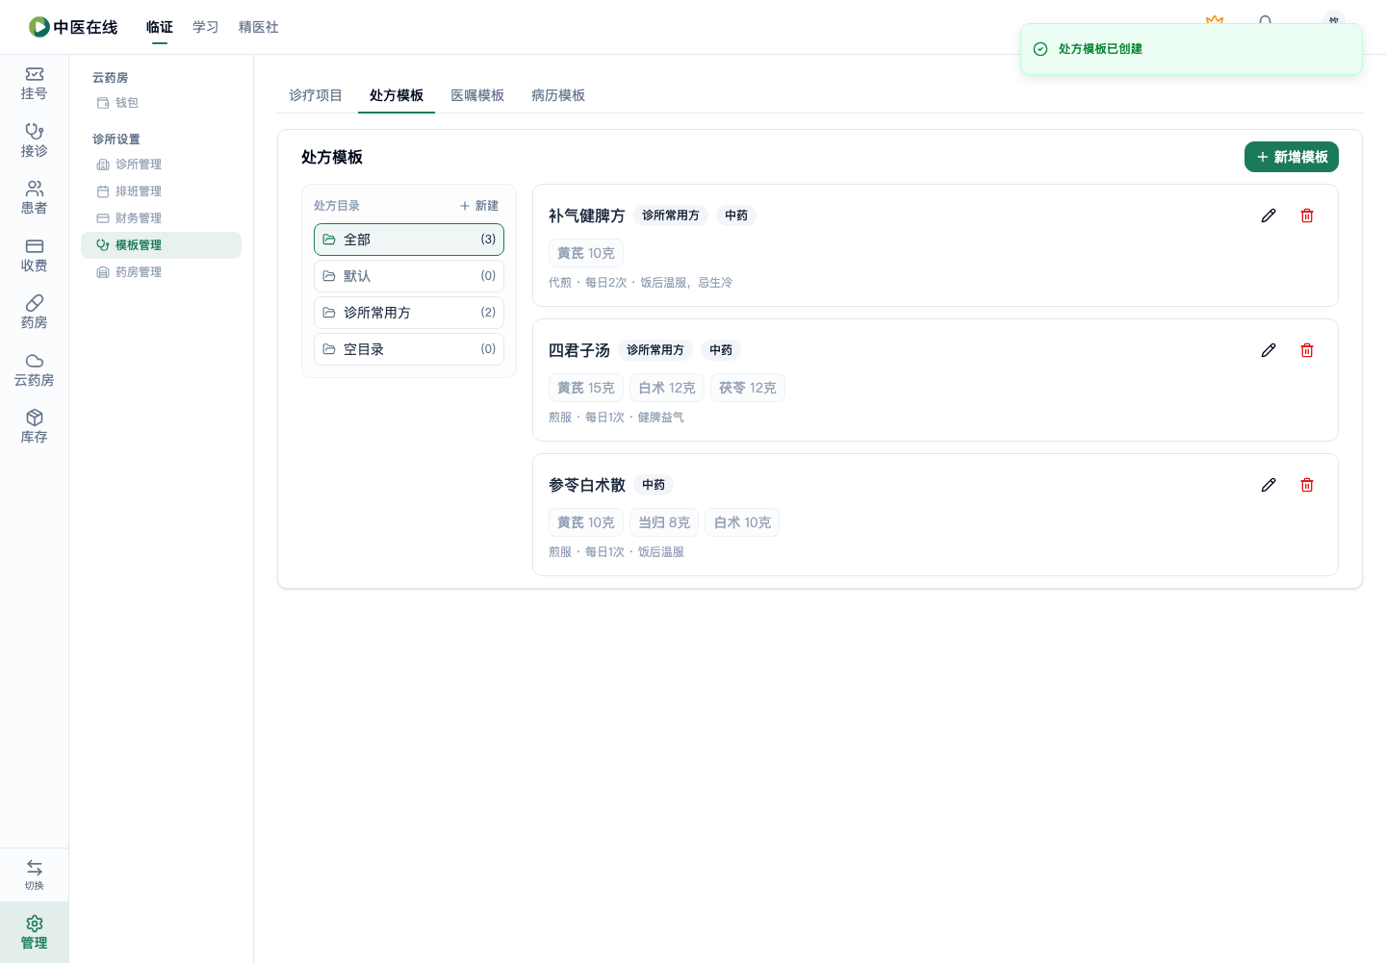Click 当归 8克 herb chip
1386x963 pixels.
[664, 522]
